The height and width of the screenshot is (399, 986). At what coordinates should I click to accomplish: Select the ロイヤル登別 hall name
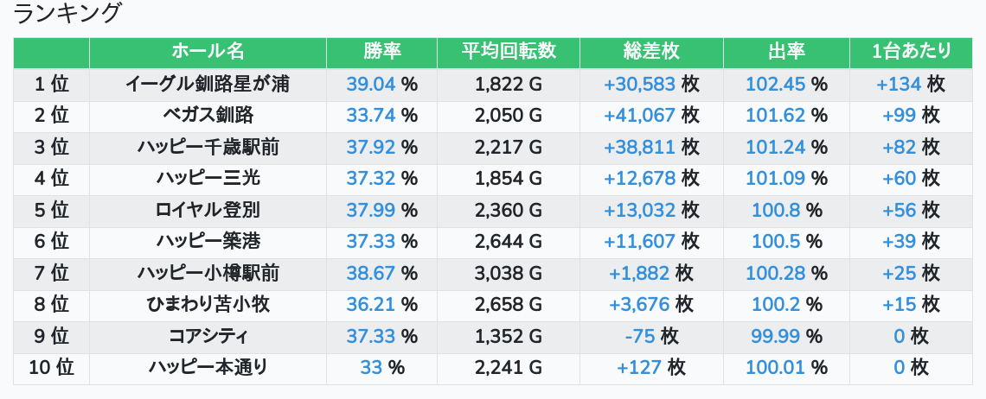click(208, 210)
